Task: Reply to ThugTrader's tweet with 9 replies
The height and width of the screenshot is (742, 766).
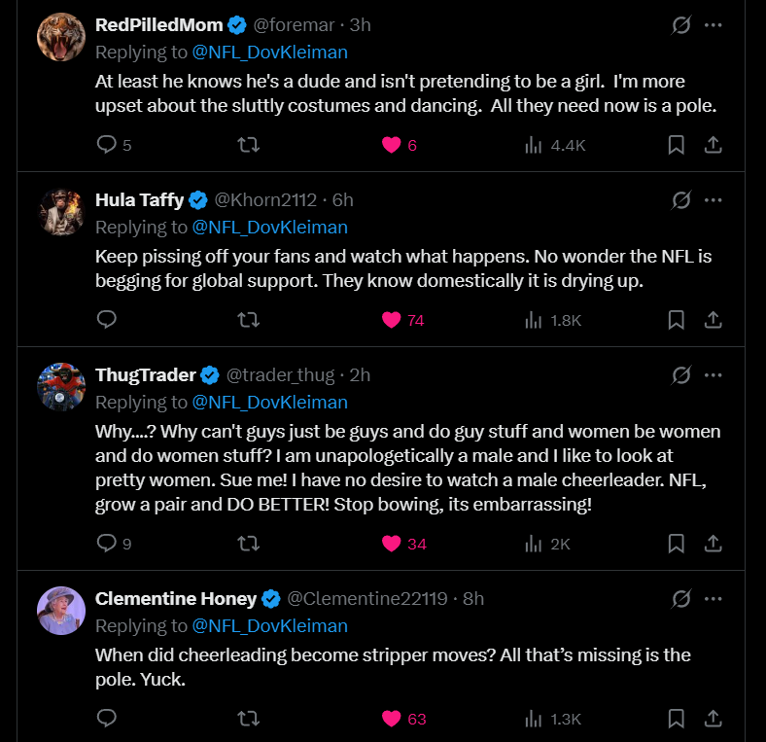Action: pyautogui.click(x=108, y=544)
